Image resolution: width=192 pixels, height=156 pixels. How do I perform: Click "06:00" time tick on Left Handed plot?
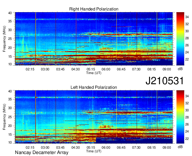point(106,148)
